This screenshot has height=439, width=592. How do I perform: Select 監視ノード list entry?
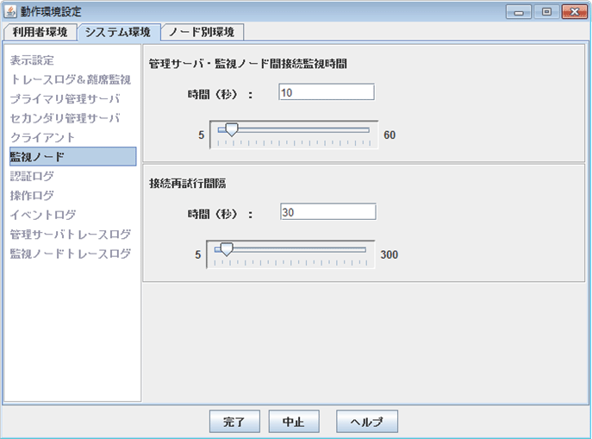coord(73,156)
